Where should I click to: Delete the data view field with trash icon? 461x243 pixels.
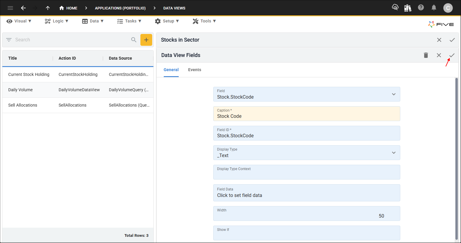(x=426, y=55)
